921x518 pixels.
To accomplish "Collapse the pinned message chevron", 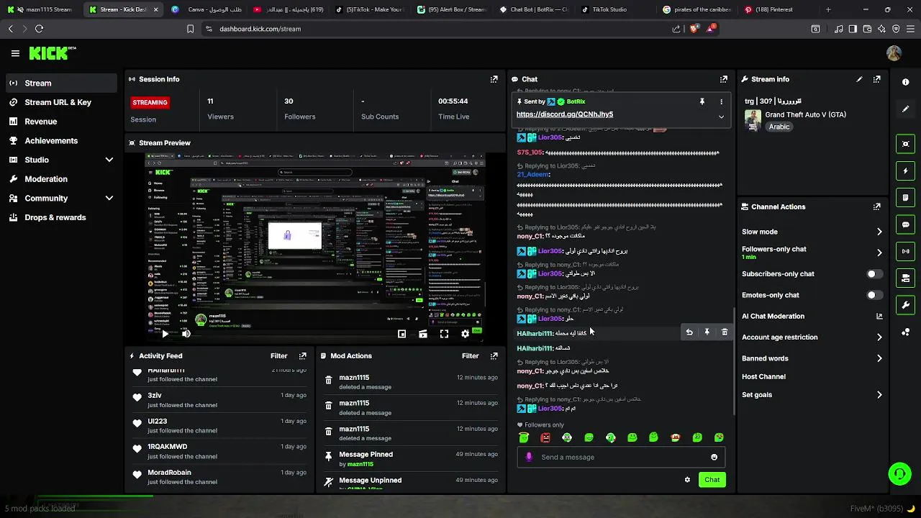I will click(721, 116).
